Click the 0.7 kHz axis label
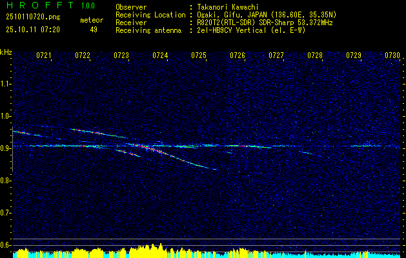This screenshot has width=406, height=258. coord(6,213)
